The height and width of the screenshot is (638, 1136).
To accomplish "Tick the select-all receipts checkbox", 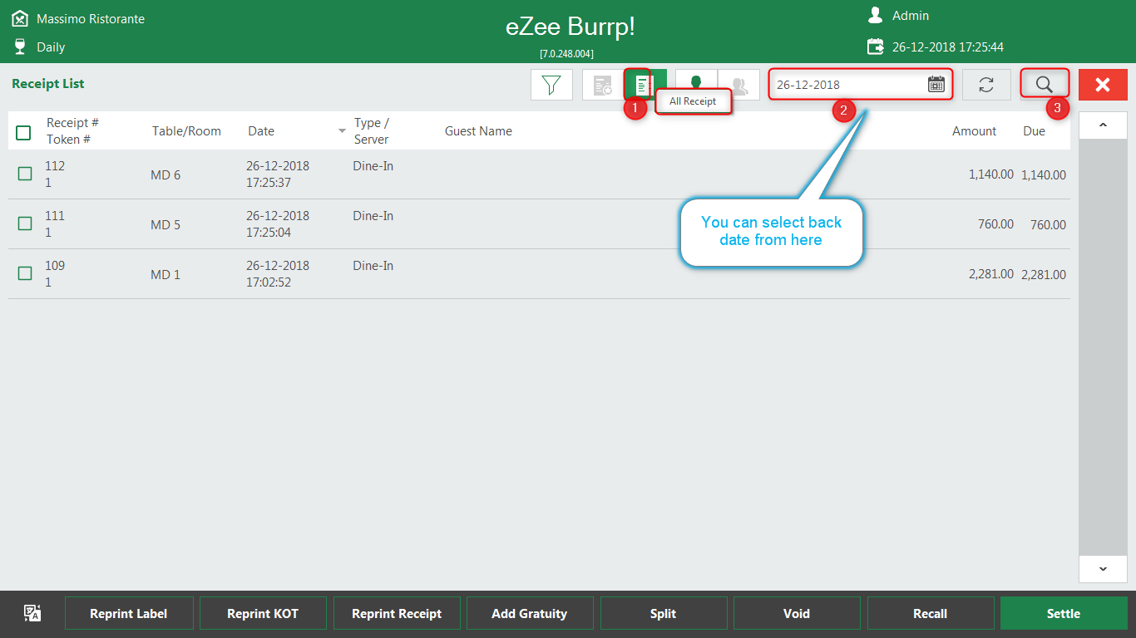I will click(x=23, y=133).
